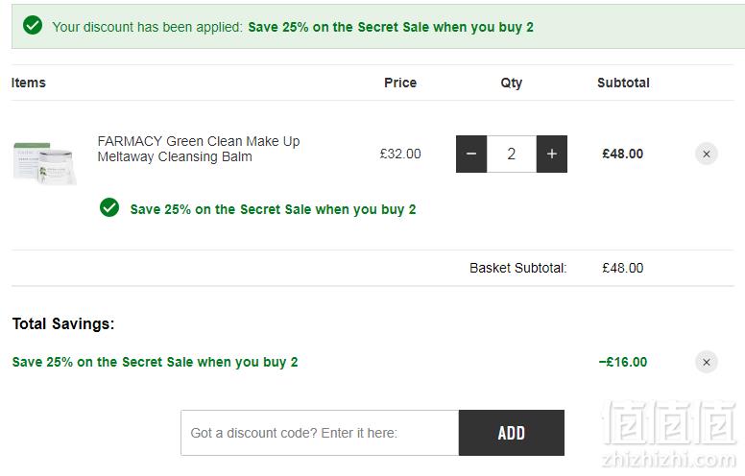
Task: Click the ADD discount code button
Action: pyautogui.click(x=512, y=433)
